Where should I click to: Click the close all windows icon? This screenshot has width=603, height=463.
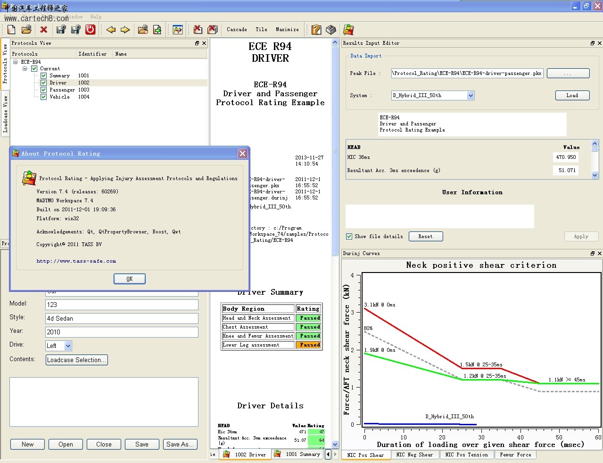tap(213, 30)
